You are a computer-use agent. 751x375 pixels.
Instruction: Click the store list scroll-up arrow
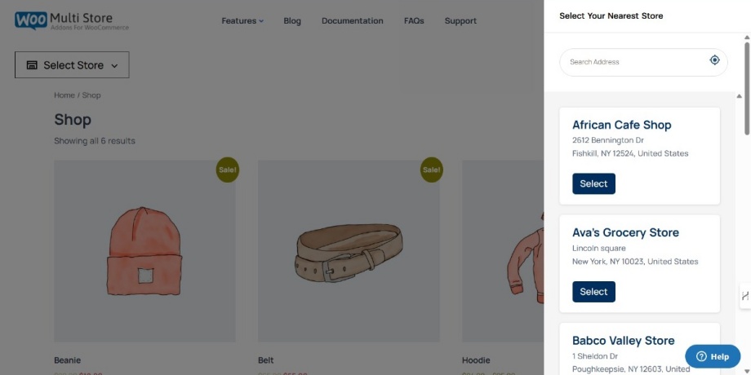pos(739,96)
